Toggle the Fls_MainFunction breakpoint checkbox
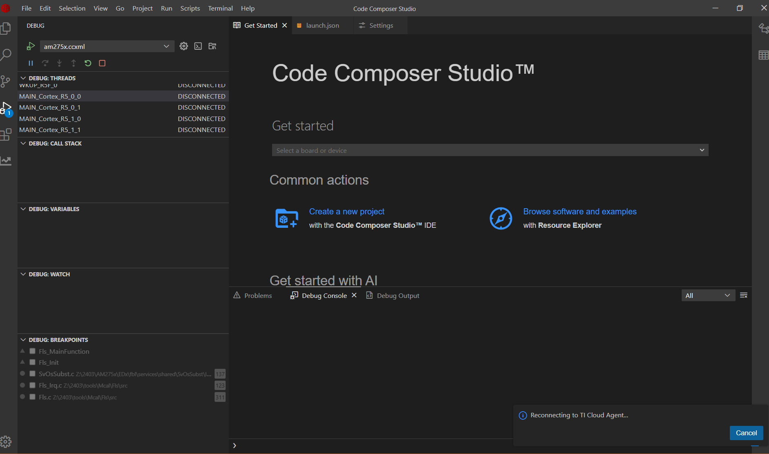769x454 pixels. tap(33, 351)
